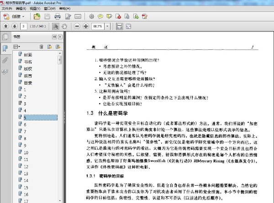The image size is (274, 203).
Task: Select bookmark 10 in list
Action: point(26,152)
